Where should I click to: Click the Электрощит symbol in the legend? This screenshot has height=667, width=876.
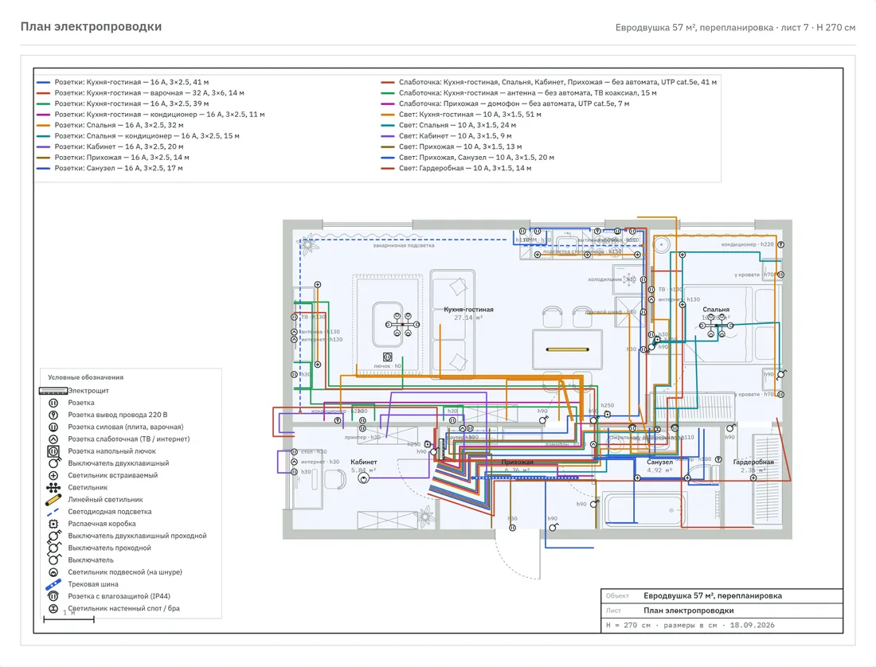[x=53, y=391]
